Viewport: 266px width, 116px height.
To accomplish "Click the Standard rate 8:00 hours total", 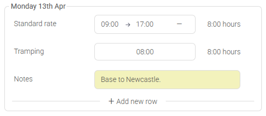I will click(224, 24).
